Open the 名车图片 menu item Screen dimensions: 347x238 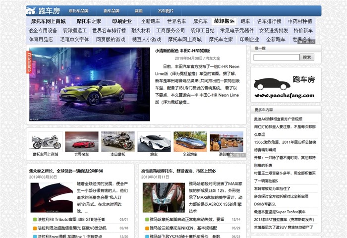point(166,11)
